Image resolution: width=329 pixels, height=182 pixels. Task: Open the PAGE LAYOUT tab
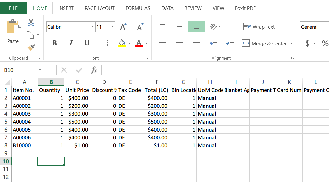pyautogui.click(x=100, y=8)
